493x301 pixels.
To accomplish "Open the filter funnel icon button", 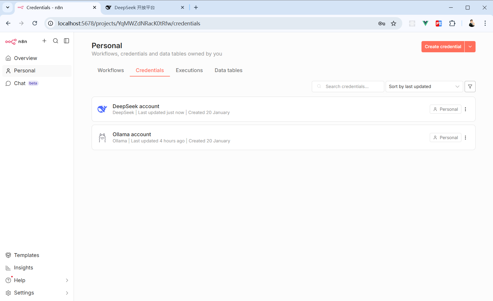I will tap(470, 87).
